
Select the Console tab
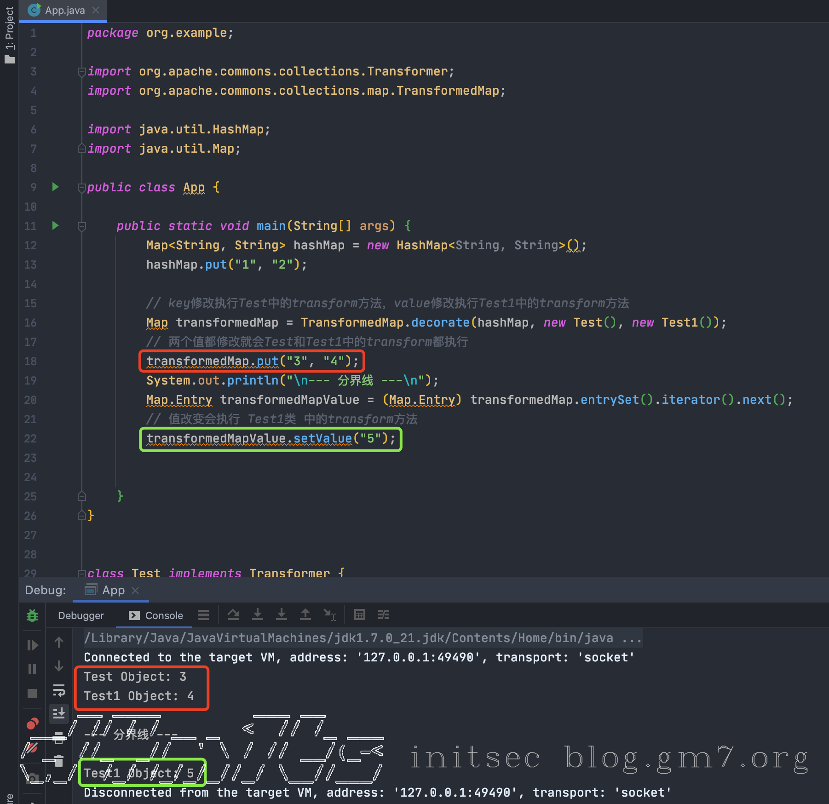156,615
